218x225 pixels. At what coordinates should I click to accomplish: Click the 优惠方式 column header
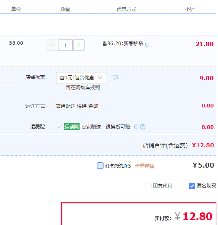click(x=127, y=9)
